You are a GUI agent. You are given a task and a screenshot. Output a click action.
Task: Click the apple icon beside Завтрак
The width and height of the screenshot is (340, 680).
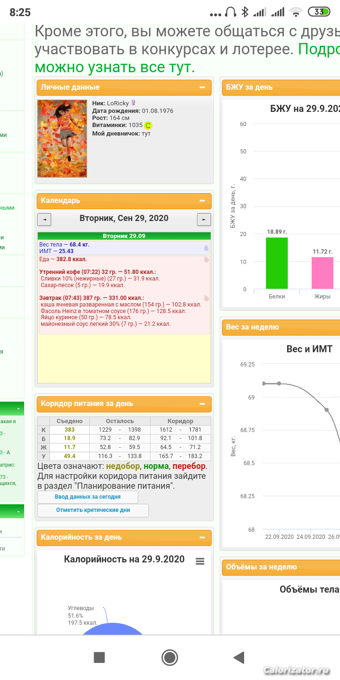[206, 298]
